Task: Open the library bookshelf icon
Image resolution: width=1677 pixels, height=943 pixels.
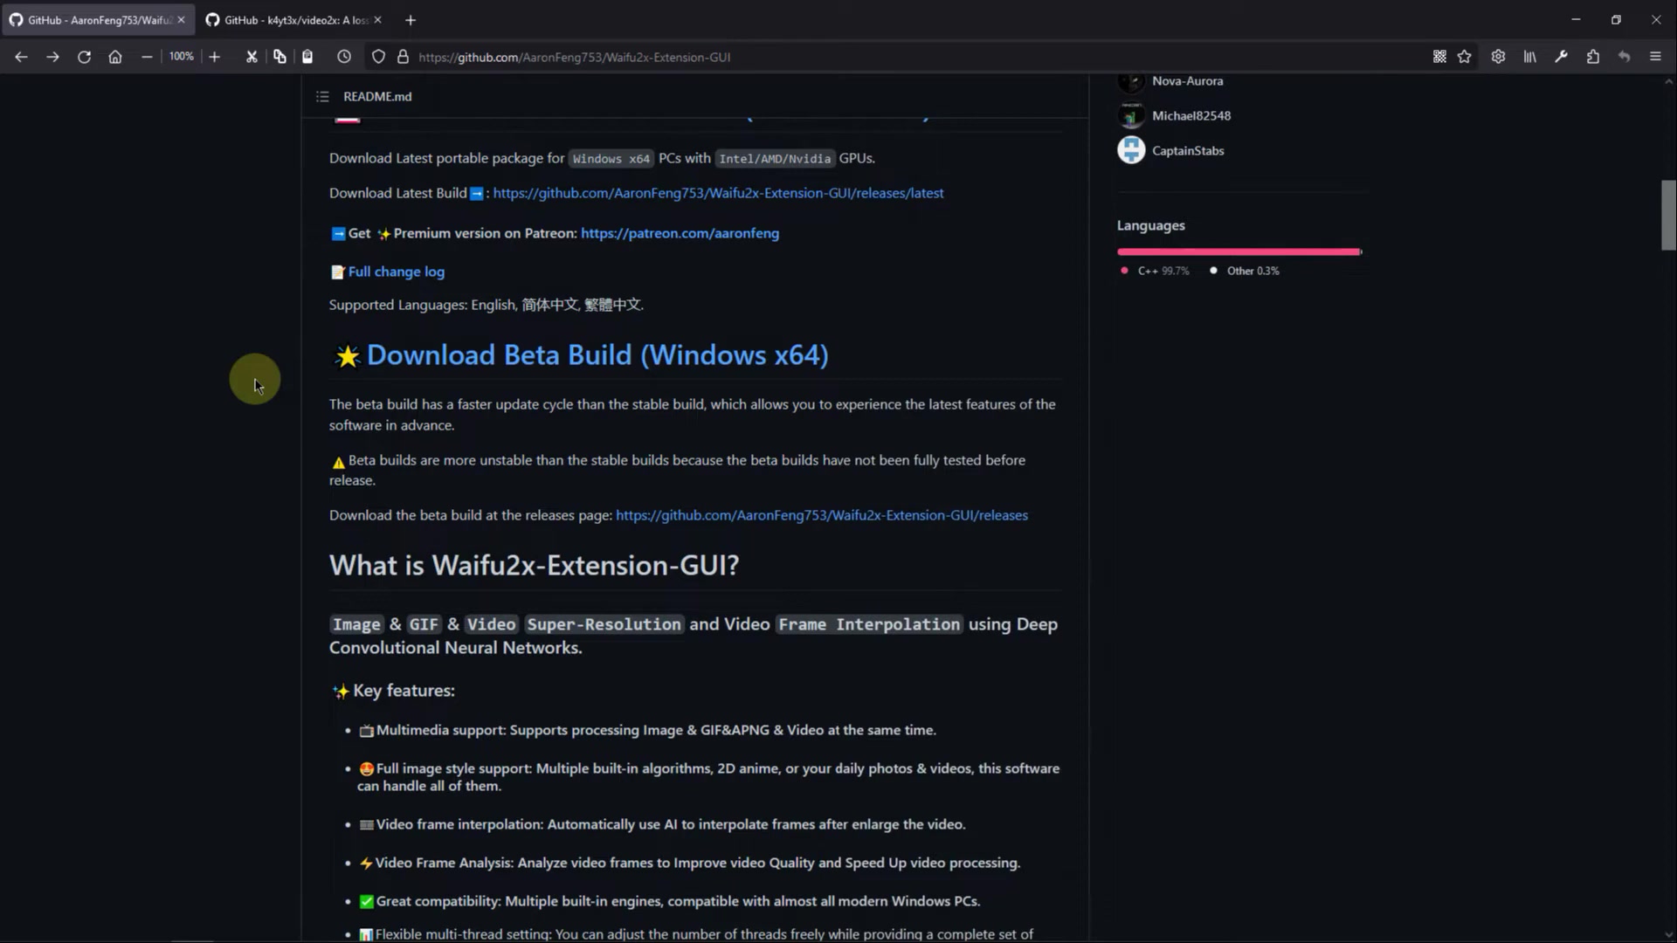Action: pyautogui.click(x=1530, y=57)
